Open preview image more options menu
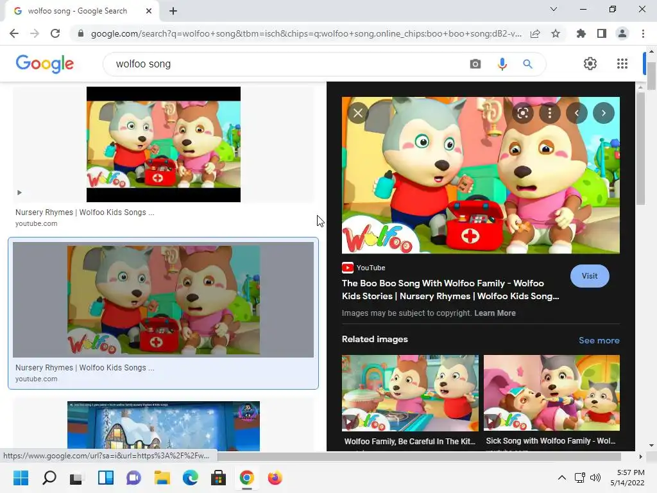Viewport: 657px width, 493px height. (549, 113)
